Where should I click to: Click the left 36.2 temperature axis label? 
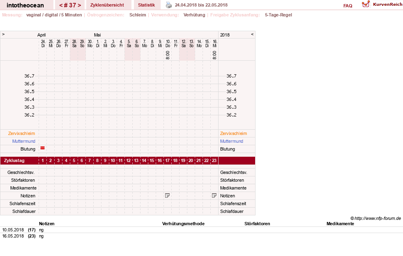[x=29, y=115]
